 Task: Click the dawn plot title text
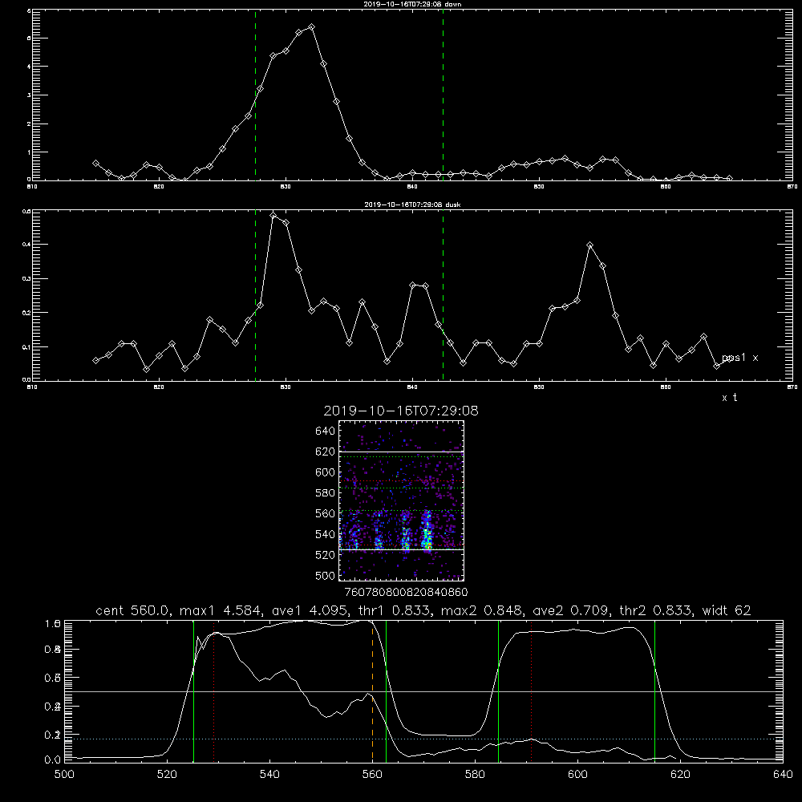coord(412,4)
